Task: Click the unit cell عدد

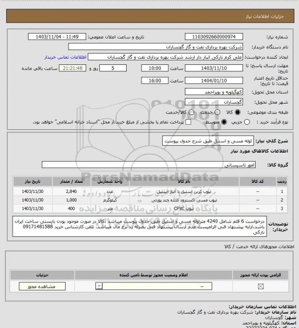Action: (x=110, y=191)
